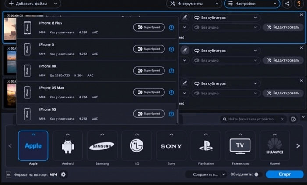
Task: Open Настройки dropdown menu
Action: tap(252, 4)
